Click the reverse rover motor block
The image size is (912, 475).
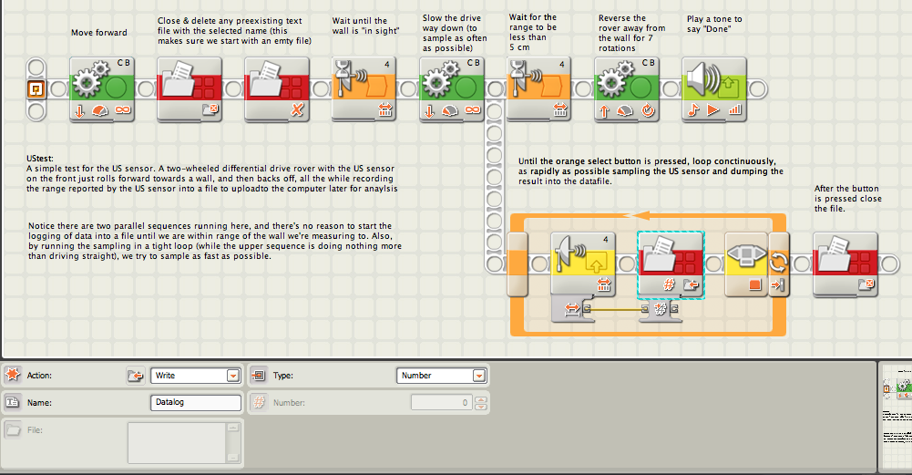tap(627, 89)
